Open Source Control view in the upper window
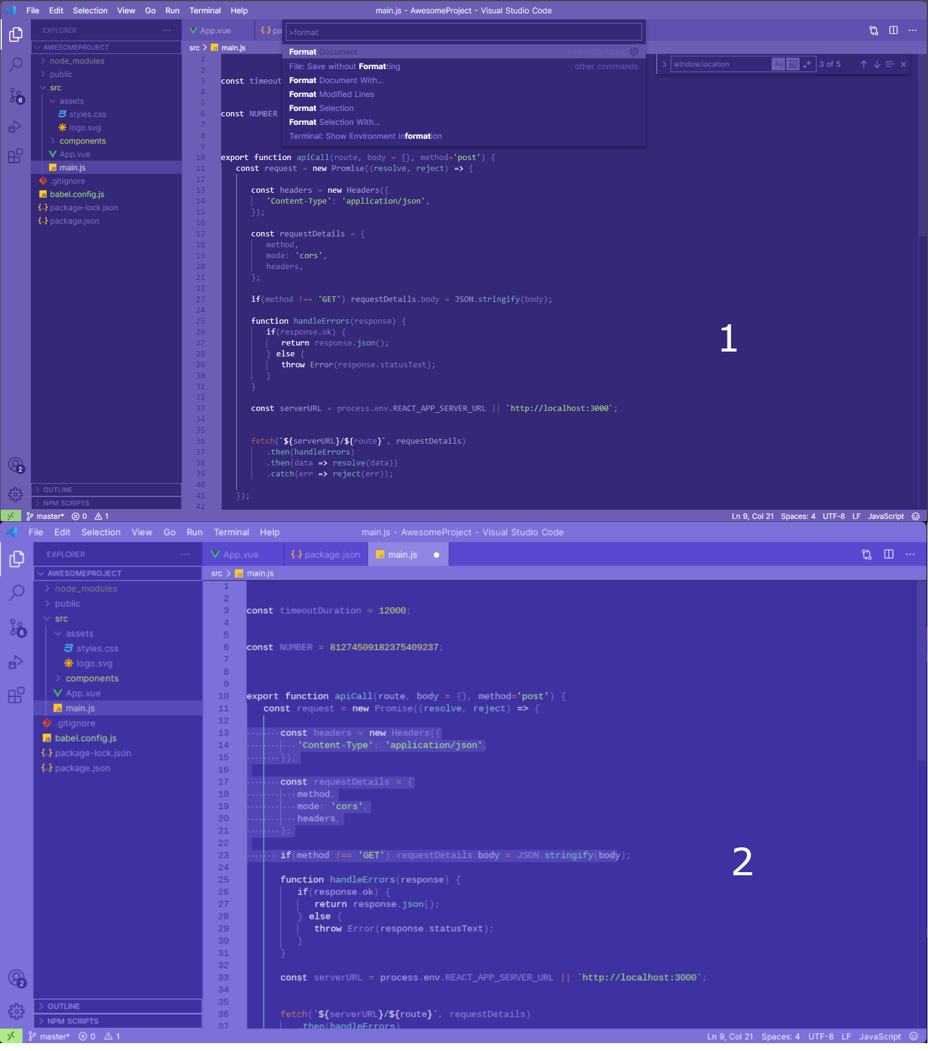The image size is (928, 1051). click(x=16, y=95)
